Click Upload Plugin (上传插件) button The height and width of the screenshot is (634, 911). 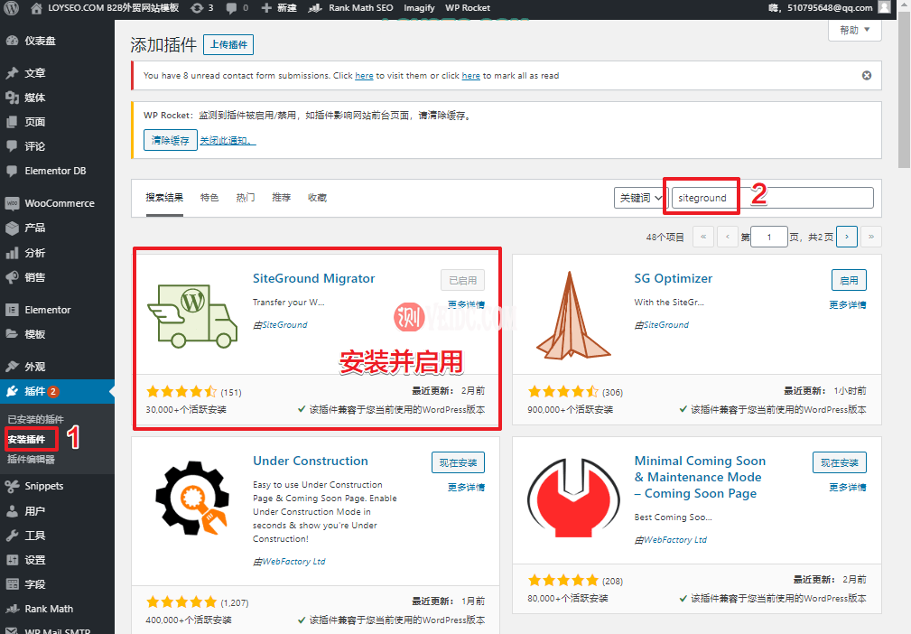coord(228,45)
